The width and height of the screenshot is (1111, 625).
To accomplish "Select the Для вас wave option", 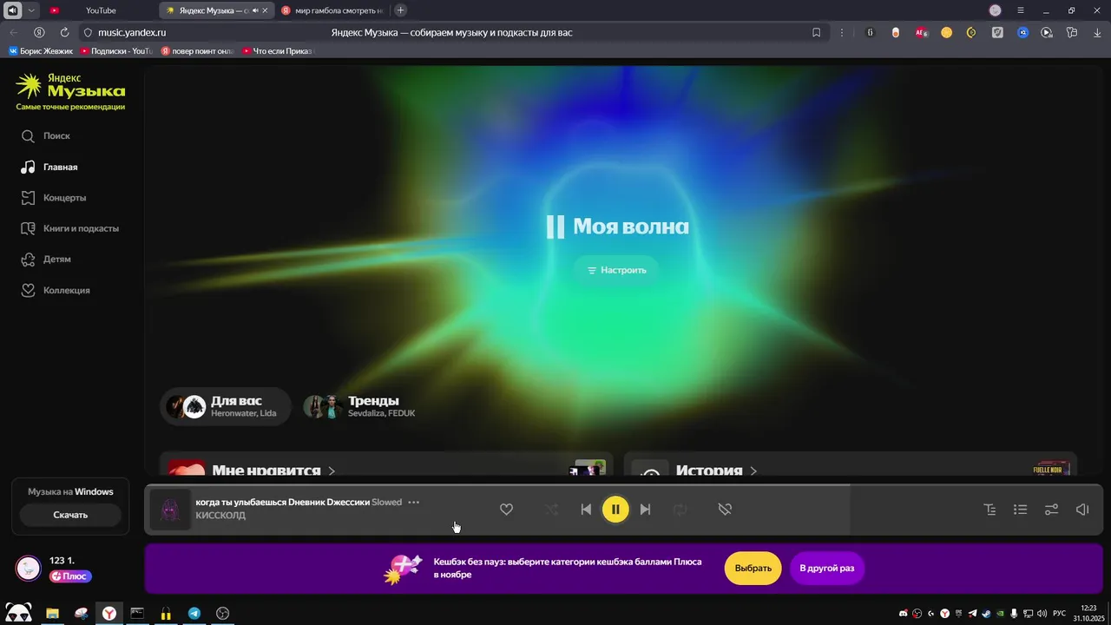I will (226, 406).
